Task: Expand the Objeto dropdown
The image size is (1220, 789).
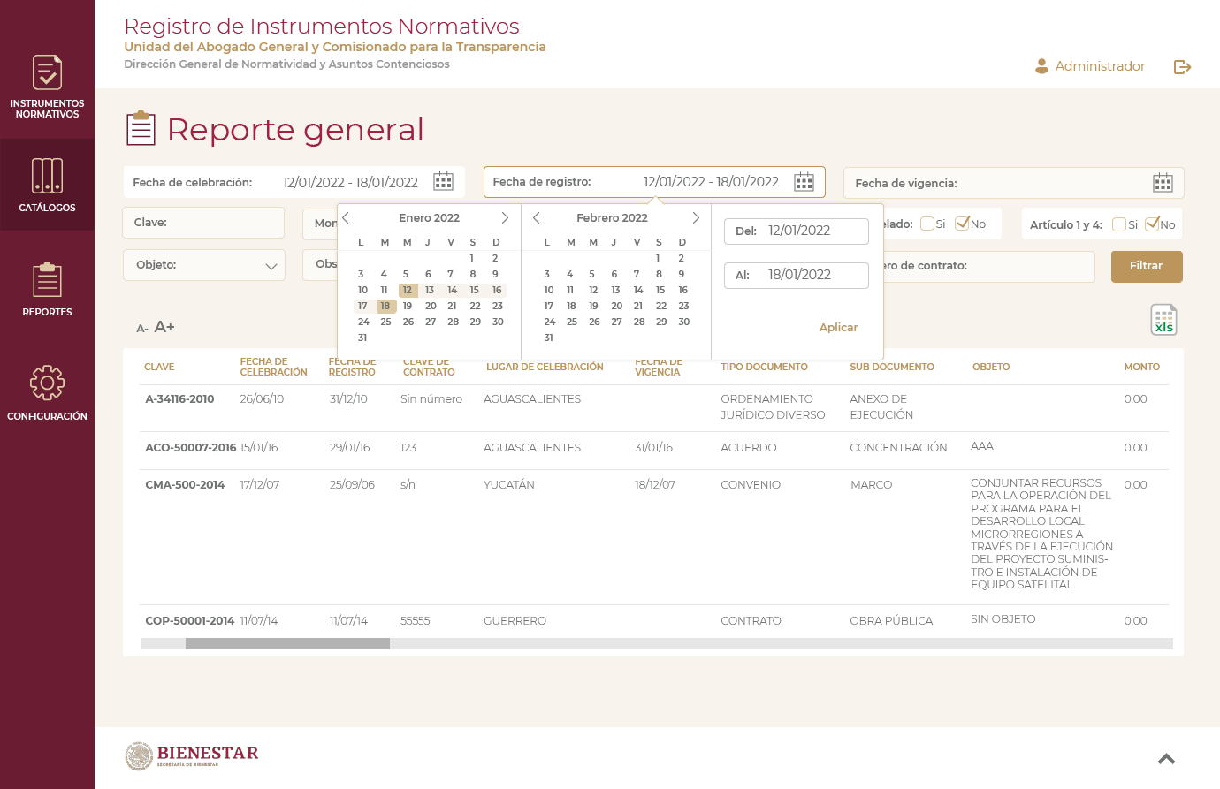Action: coord(271,266)
